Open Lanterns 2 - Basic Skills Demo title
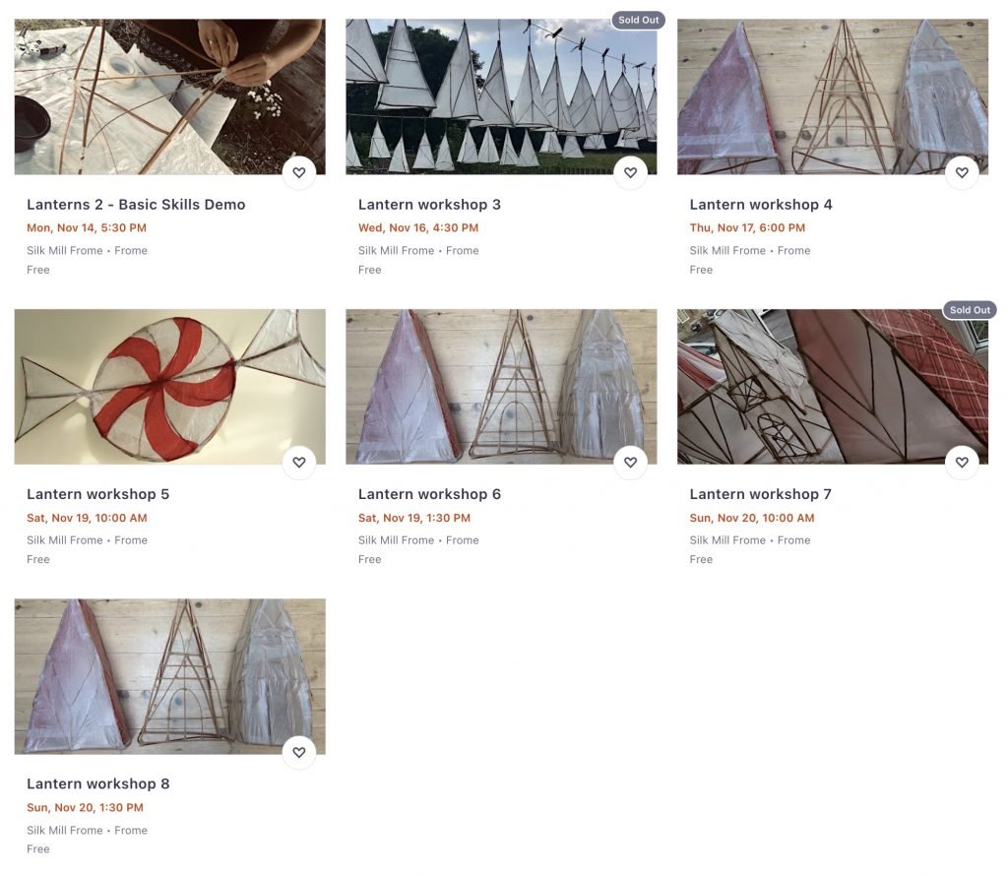This screenshot has width=1008, height=876. tap(136, 205)
